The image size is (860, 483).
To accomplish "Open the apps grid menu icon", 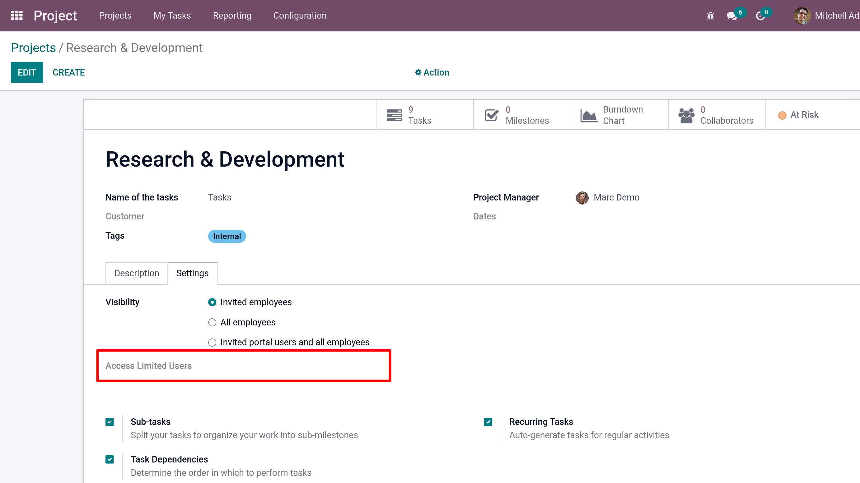I will (17, 15).
